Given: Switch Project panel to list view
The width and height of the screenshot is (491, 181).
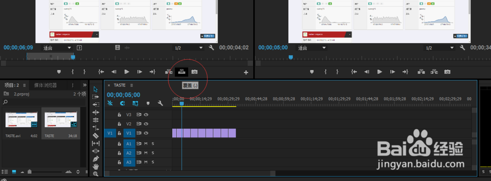Looking at the screenshot, I should tap(4, 172).
